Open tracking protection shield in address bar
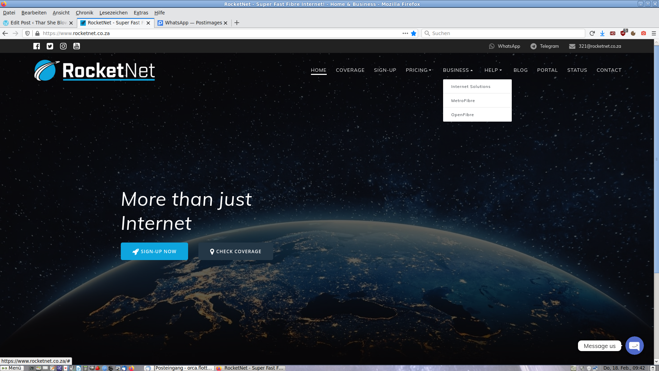This screenshot has height=371, width=659. tap(27, 33)
